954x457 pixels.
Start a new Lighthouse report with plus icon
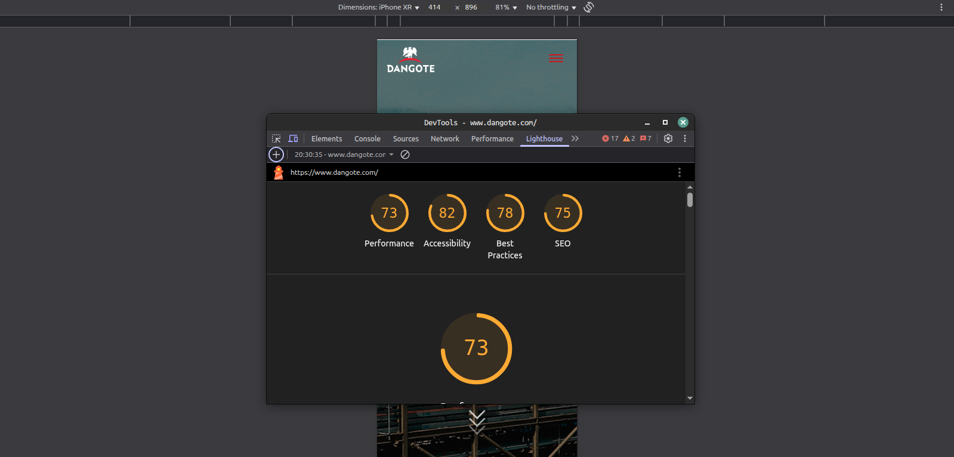[276, 155]
